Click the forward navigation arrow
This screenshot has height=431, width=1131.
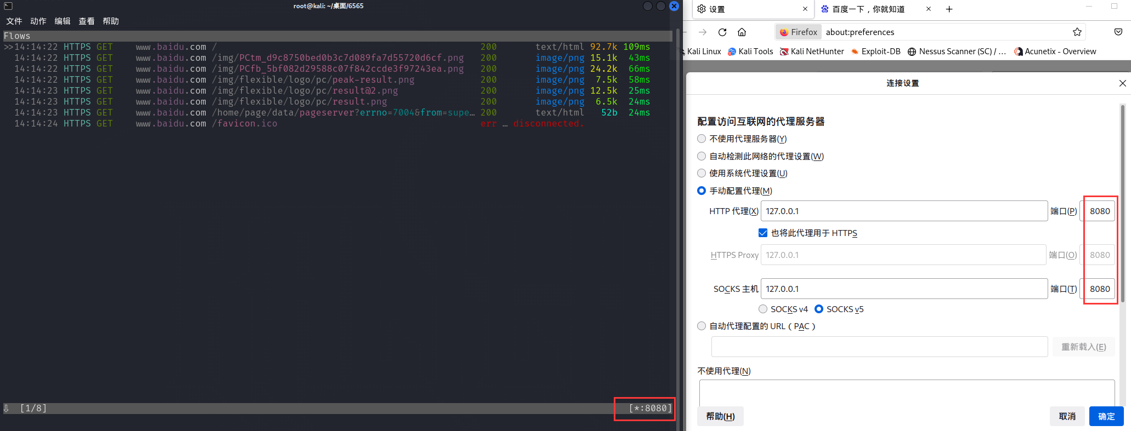click(x=703, y=32)
